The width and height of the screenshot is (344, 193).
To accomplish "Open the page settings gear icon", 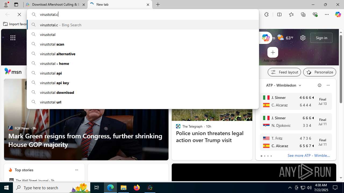I will coord(303,38).
